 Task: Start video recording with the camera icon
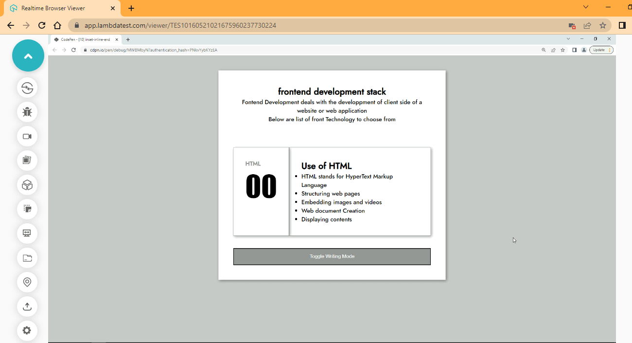coord(27,136)
